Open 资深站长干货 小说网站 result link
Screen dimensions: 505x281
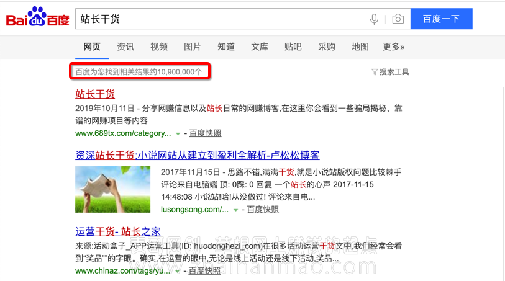point(197,155)
